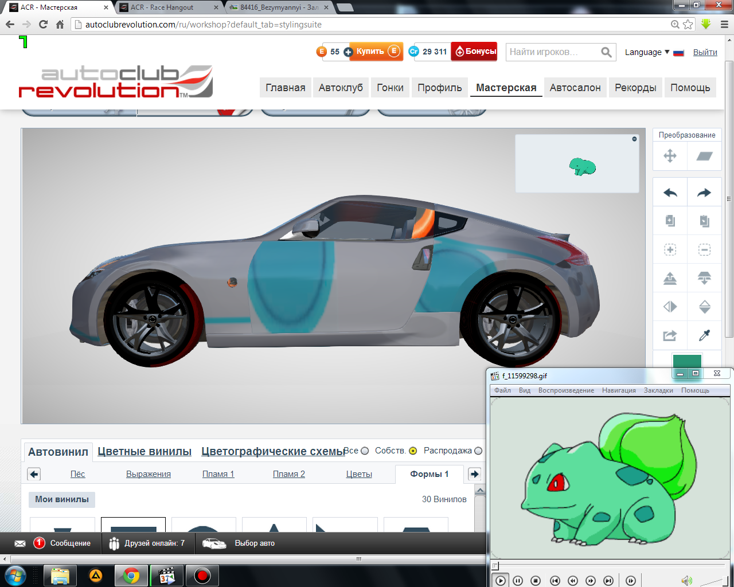Open the Профиль page
734x587 pixels.
pos(440,88)
